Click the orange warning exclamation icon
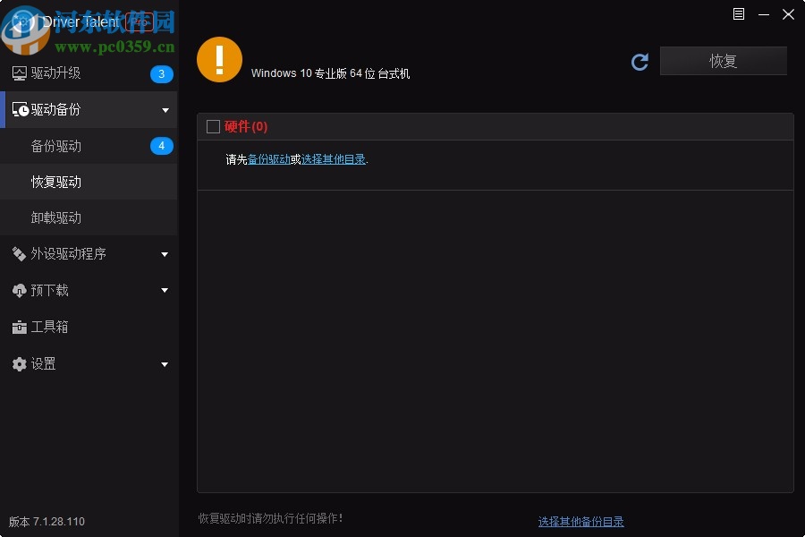The width and height of the screenshot is (805, 537). click(x=219, y=61)
